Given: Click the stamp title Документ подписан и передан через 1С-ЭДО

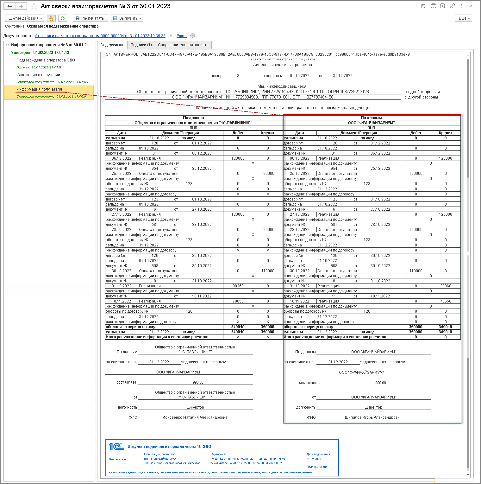Looking at the screenshot, I should coord(169,447).
